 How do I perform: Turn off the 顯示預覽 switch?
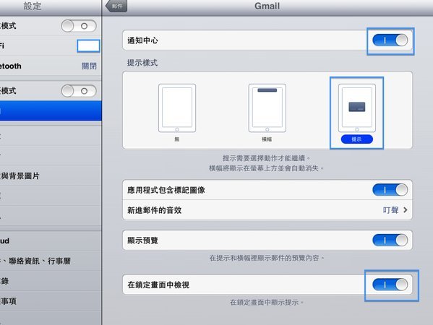pos(390,240)
